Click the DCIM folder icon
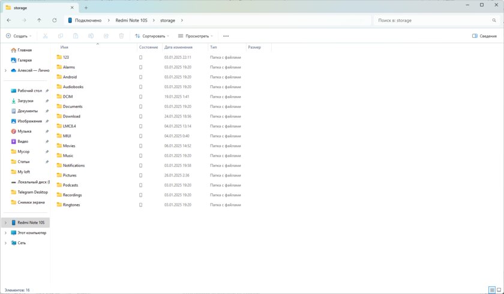The height and width of the screenshot is (294, 504). tap(59, 97)
